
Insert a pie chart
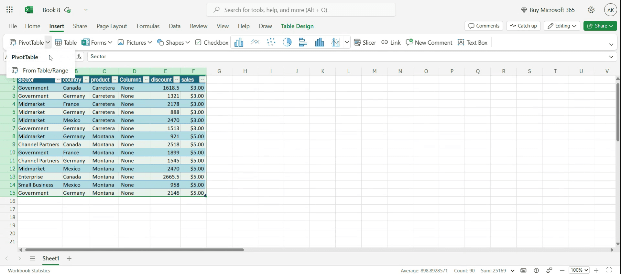[x=287, y=42]
